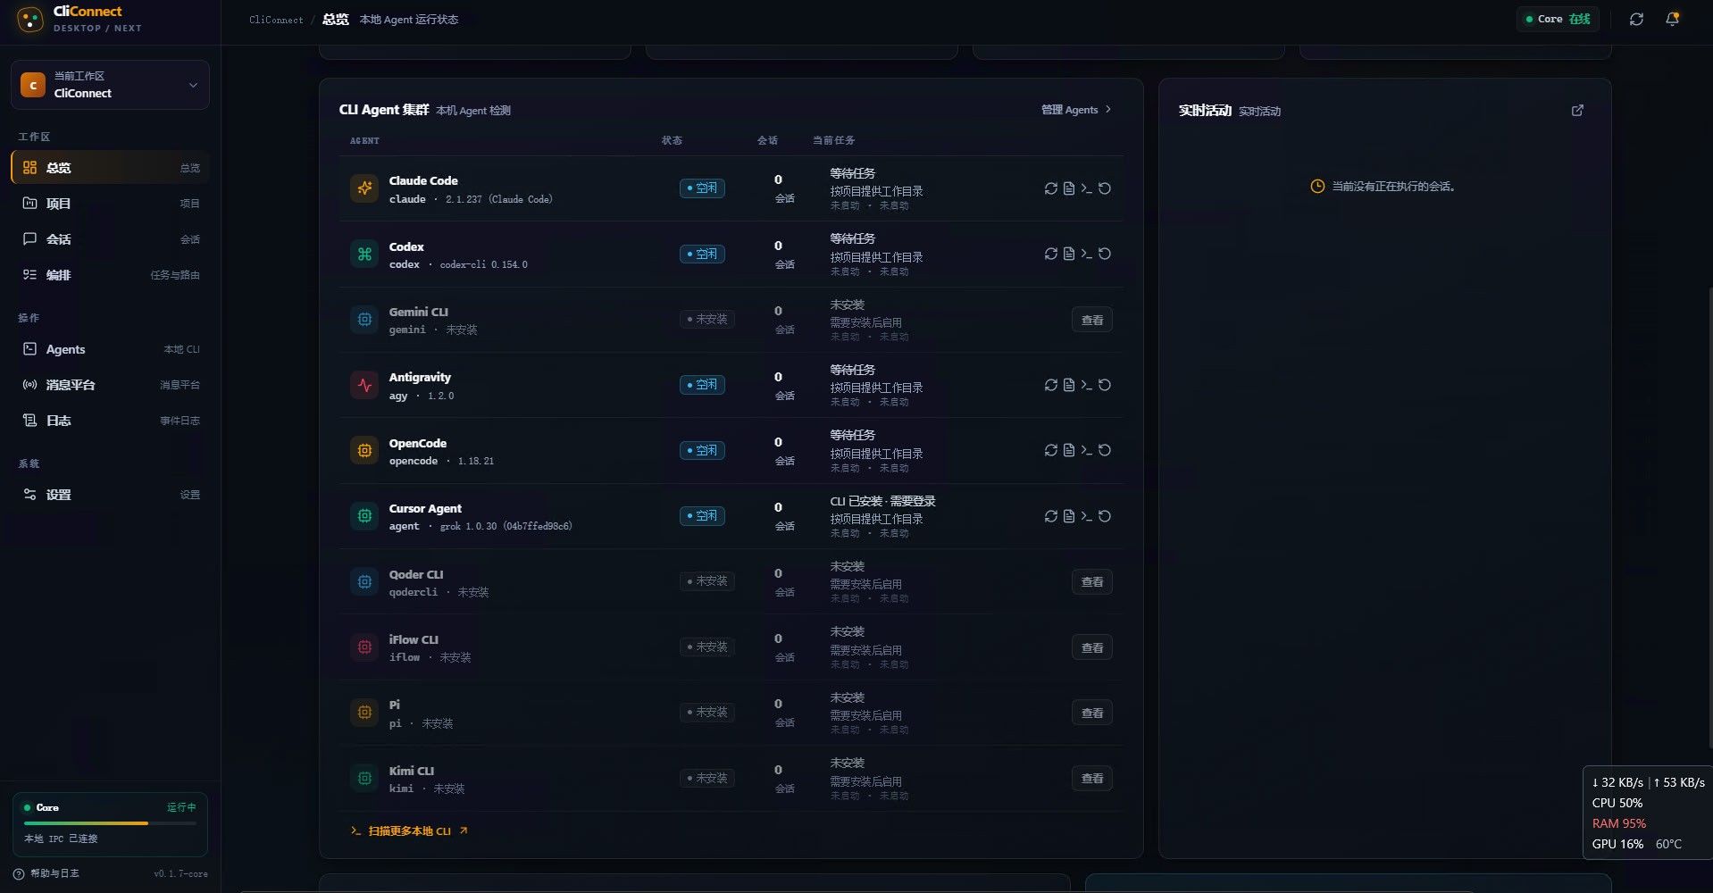
Task: Open the document icon in the Claude Code row
Action: point(1068,188)
